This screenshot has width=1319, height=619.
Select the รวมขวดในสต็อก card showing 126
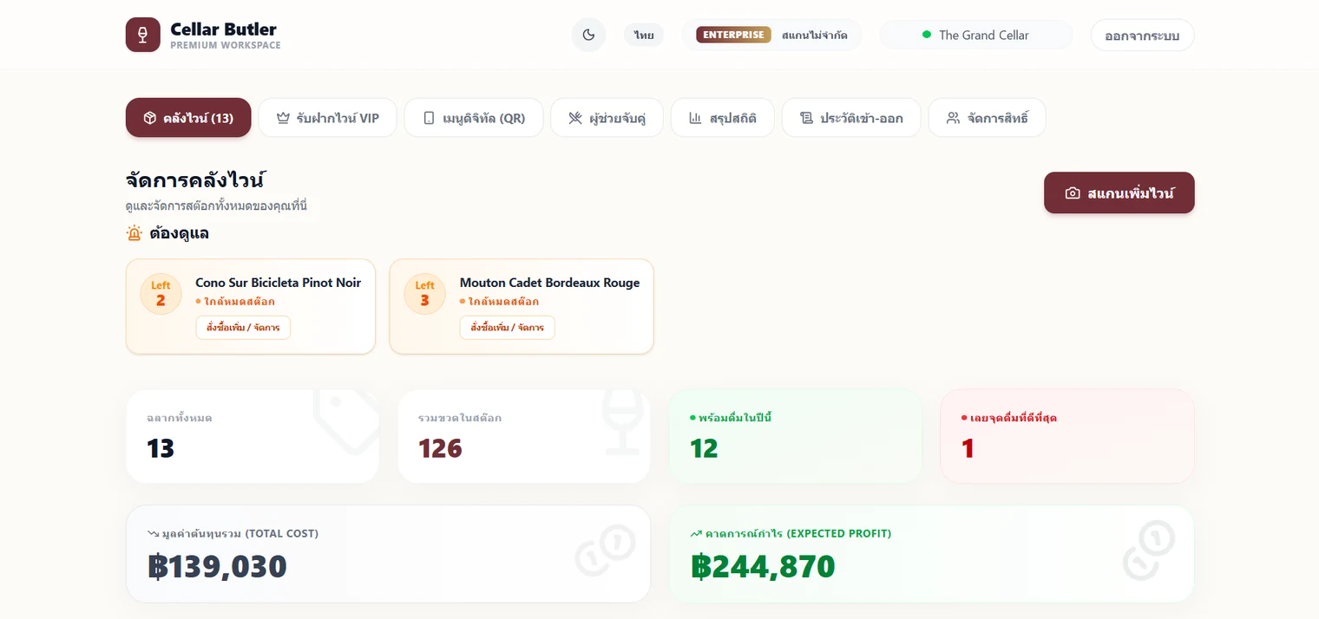(x=524, y=436)
